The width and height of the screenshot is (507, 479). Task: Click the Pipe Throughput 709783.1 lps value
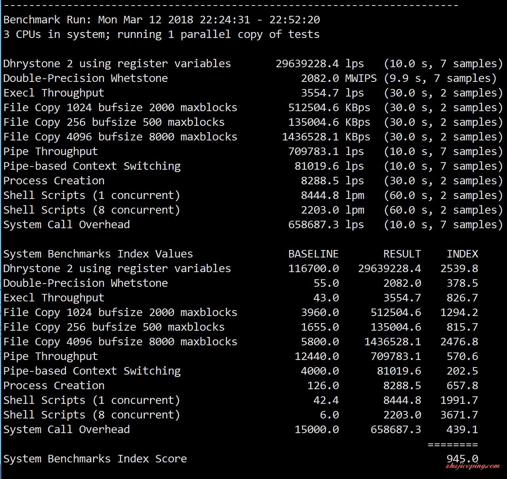(313, 151)
